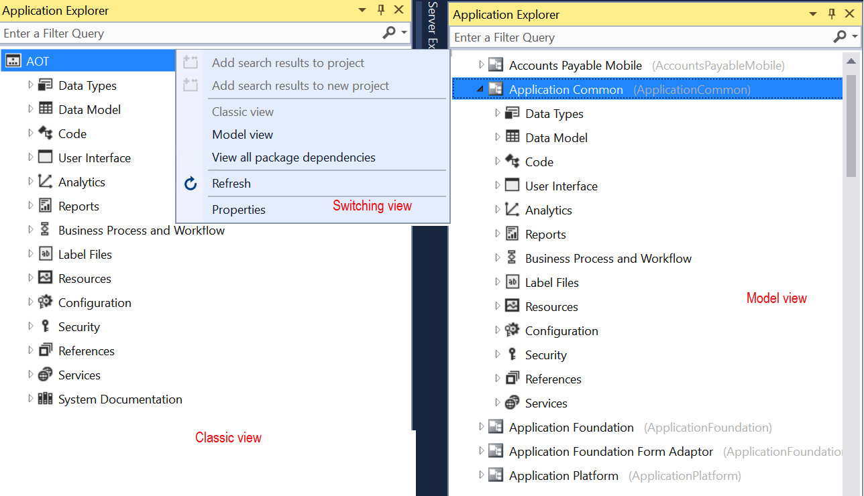Toggle the auto-hide pin on the right Application Explorer panel
Image resolution: width=864 pixels, height=496 pixels.
pyautogui.click(x=832, y=14)
